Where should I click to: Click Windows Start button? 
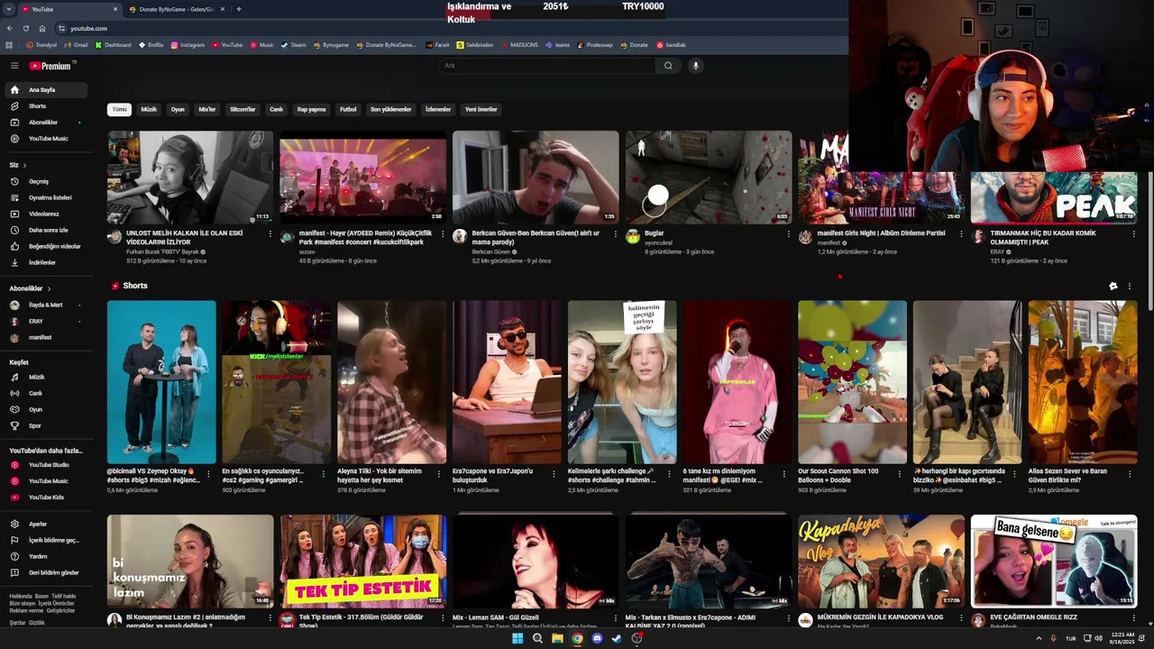(x=517, y=638)
